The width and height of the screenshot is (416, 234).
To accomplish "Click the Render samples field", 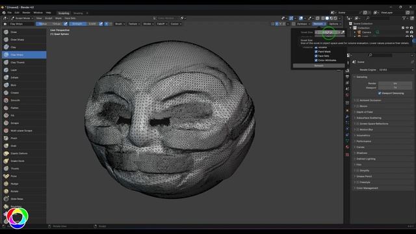I will [395, 84].
